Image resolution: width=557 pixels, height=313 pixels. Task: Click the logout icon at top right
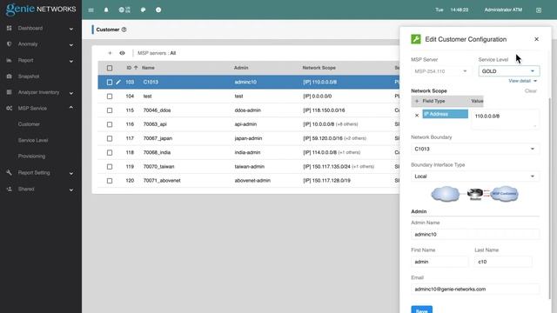539,10
